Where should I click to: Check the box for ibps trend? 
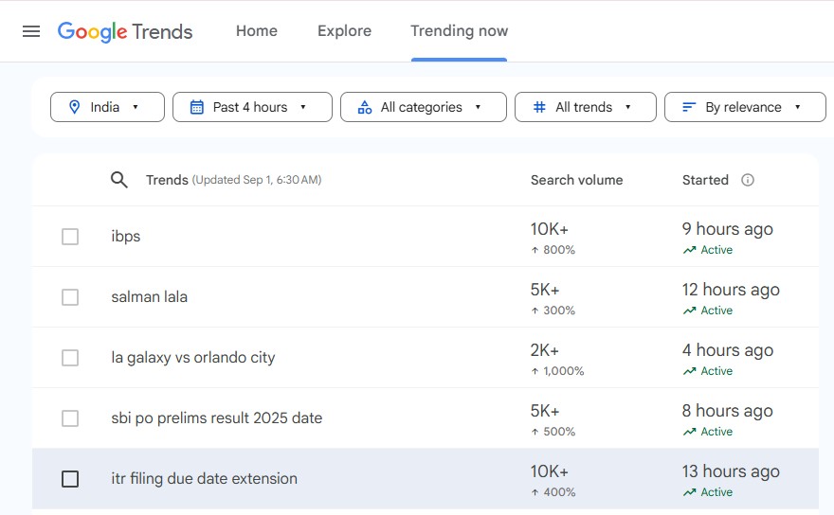pos(70,237)
